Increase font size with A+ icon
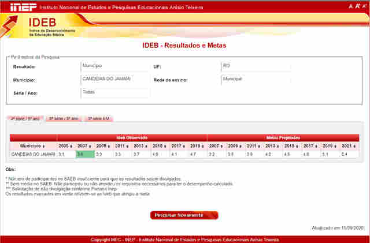Screen dimensions: 370x243 click(357, 6)
